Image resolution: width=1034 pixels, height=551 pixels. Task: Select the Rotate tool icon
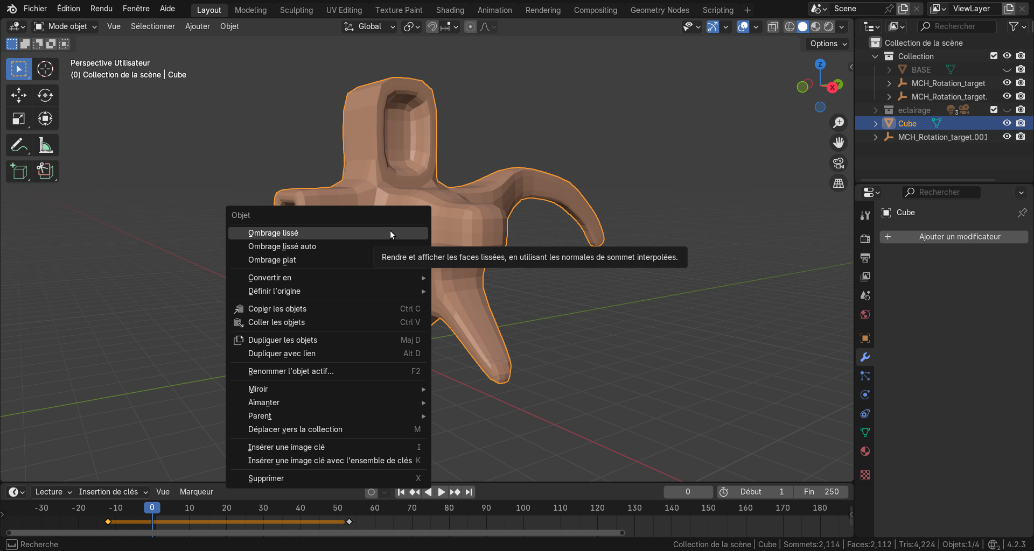pos(45,95)
